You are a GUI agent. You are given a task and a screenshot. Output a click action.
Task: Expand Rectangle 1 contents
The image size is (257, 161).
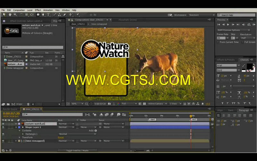[23, 134]
